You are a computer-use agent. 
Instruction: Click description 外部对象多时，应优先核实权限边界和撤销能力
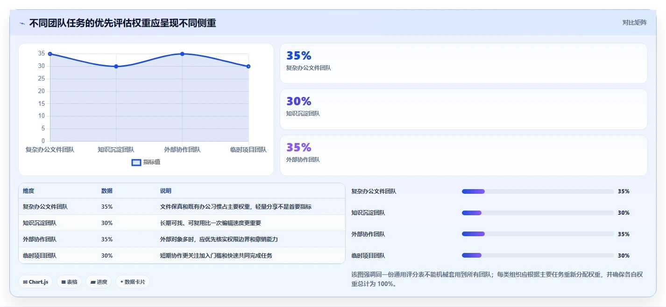tap(219, 239)
